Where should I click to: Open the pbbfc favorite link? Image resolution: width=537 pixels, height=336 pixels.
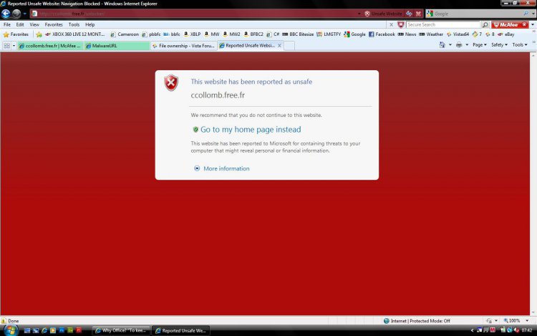pyautogui.click(x=151, y=34)
